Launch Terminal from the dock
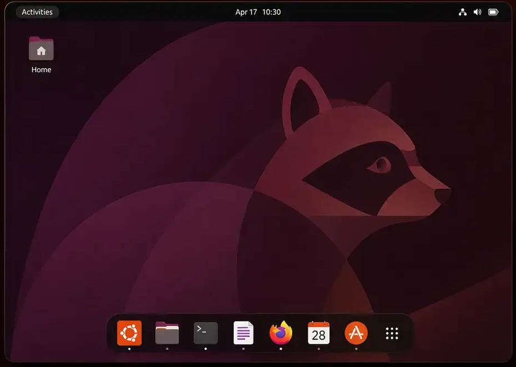The height and width of the screenshot is (367, 516). click(x=206, y=333)
